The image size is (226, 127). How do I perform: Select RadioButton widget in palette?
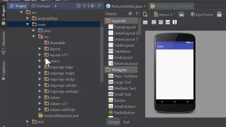tap(122, 113)
